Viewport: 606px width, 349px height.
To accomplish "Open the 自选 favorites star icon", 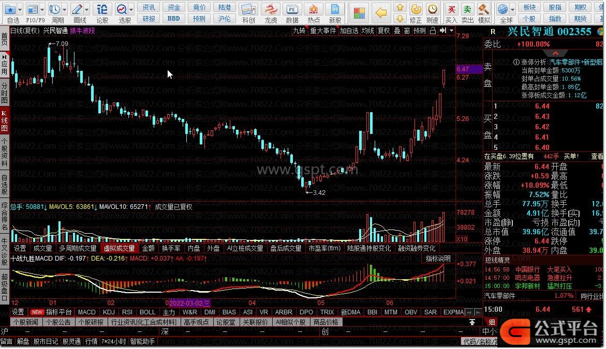I will [x=10, y=9].
